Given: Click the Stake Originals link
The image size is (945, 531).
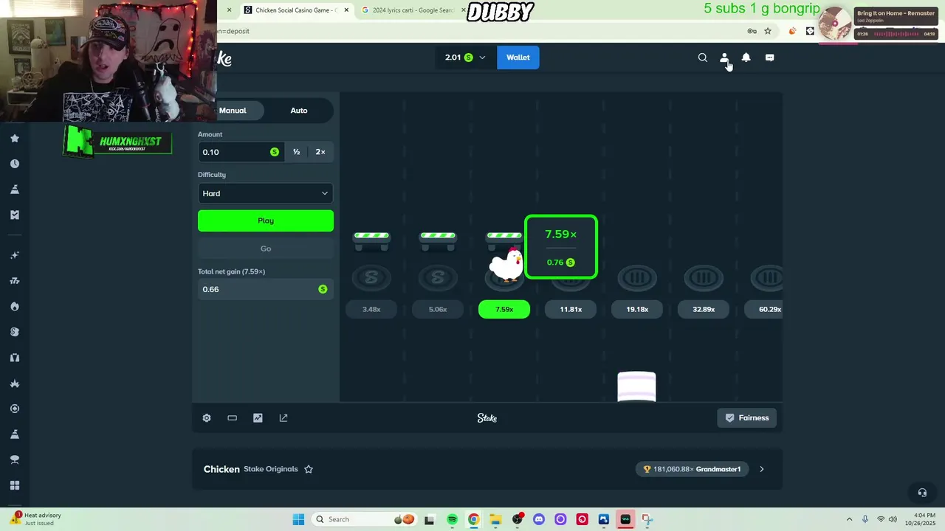Looking at the screenshot, I should [x=271, y=469].
